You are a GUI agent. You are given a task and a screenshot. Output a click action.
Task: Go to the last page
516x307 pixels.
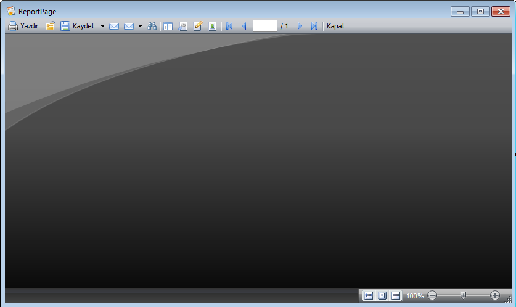point(314,26)
